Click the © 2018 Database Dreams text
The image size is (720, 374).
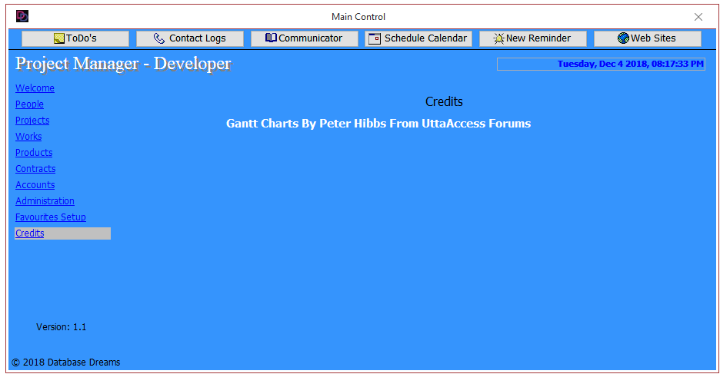(65, 362)
